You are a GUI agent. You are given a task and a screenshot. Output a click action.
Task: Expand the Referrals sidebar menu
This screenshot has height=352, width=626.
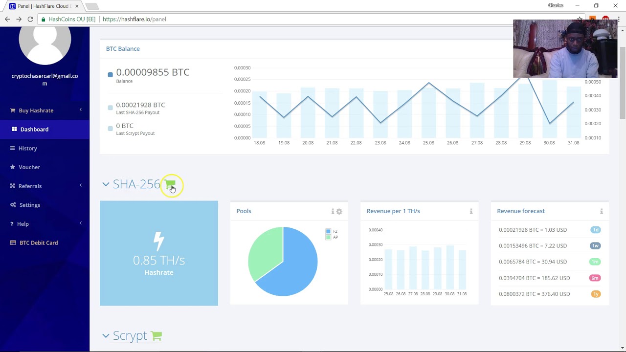pyautogui.click(x=45, y=186)
